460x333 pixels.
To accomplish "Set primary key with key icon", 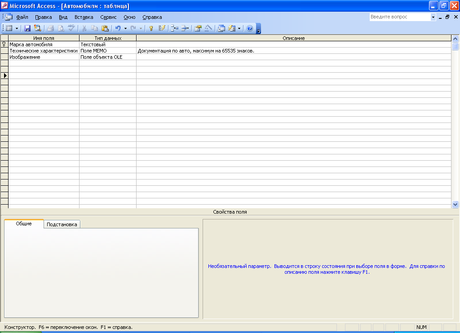I will [151, 28].
